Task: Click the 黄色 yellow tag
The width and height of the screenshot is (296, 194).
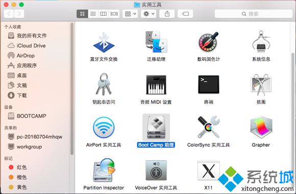Action: click(18, 187)
